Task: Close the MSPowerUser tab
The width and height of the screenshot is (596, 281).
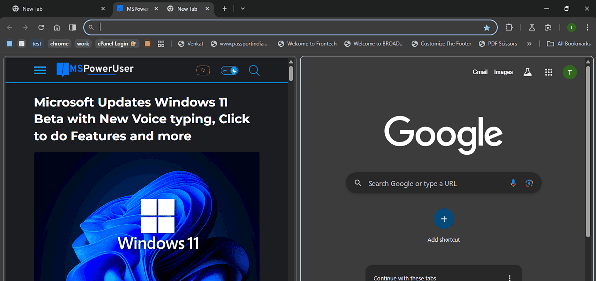Action: click(x=155, y=9)
